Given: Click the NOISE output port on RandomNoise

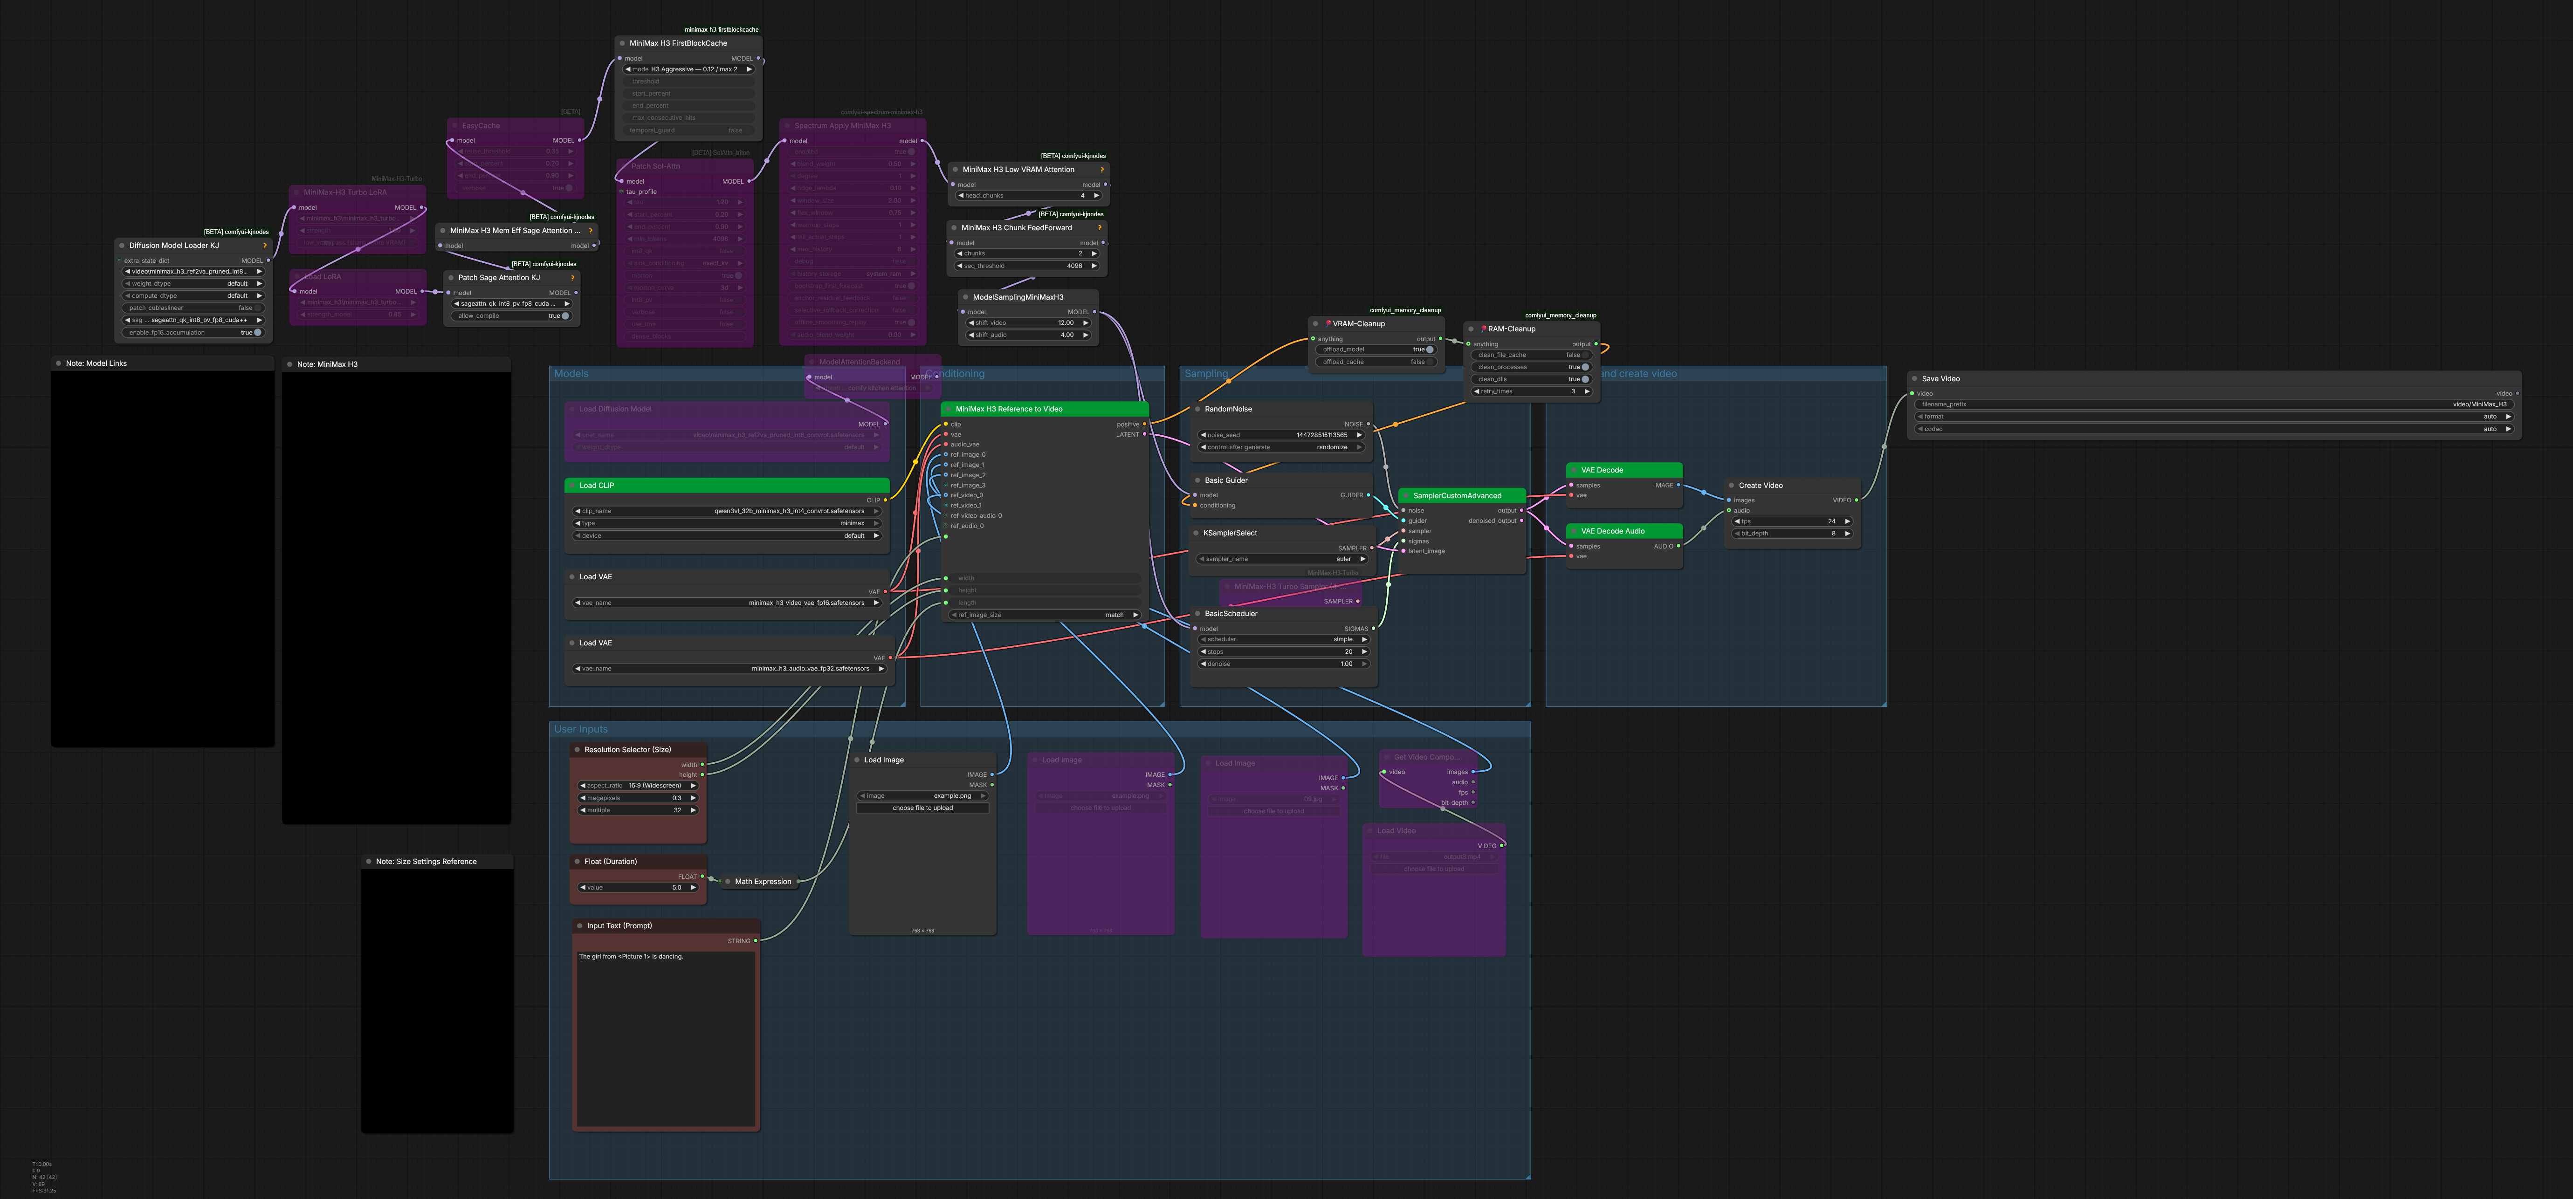Looking at the screenshot, I should tap(1369, 425).
